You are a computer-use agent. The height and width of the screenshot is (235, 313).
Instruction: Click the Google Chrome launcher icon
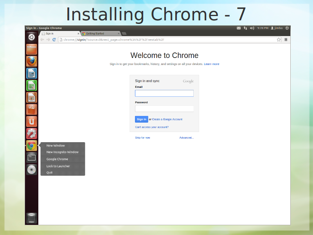(x=32, y=145)
